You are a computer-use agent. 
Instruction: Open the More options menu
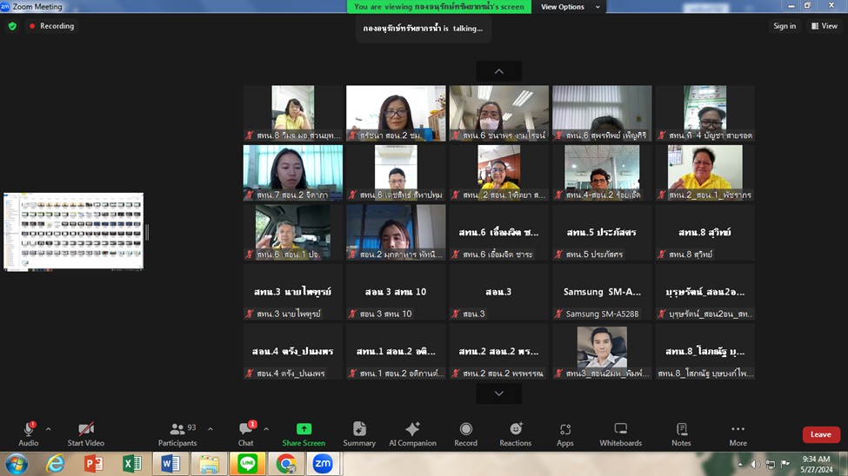click(738, 433)
